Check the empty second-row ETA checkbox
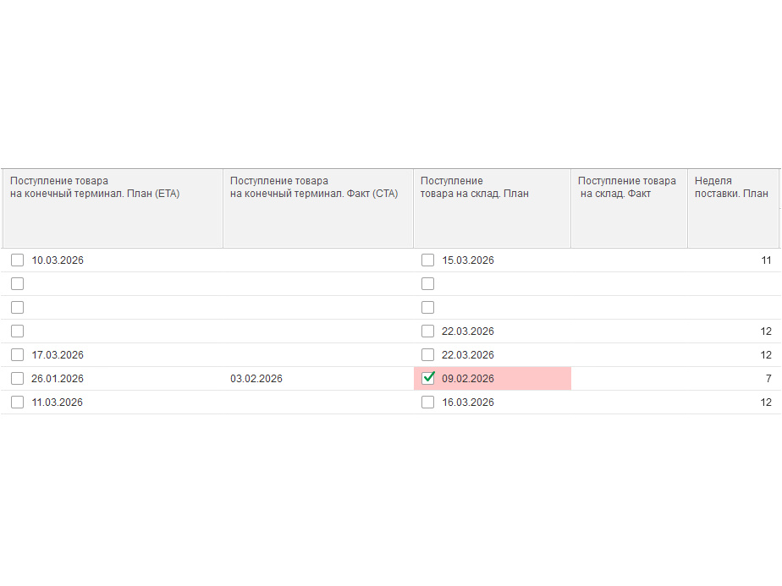 18,283
